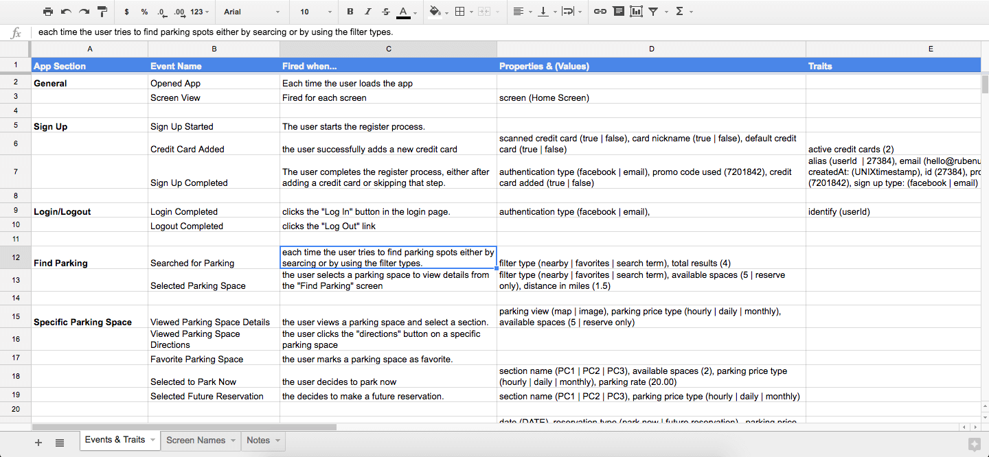Insert a chart from the toolbar
This screenshot has height=457, width=989.
pos(636,12)
